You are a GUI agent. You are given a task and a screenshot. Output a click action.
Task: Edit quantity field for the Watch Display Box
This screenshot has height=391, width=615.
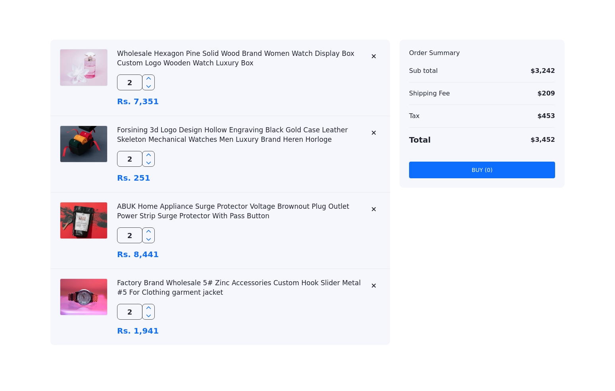(129, 82)
